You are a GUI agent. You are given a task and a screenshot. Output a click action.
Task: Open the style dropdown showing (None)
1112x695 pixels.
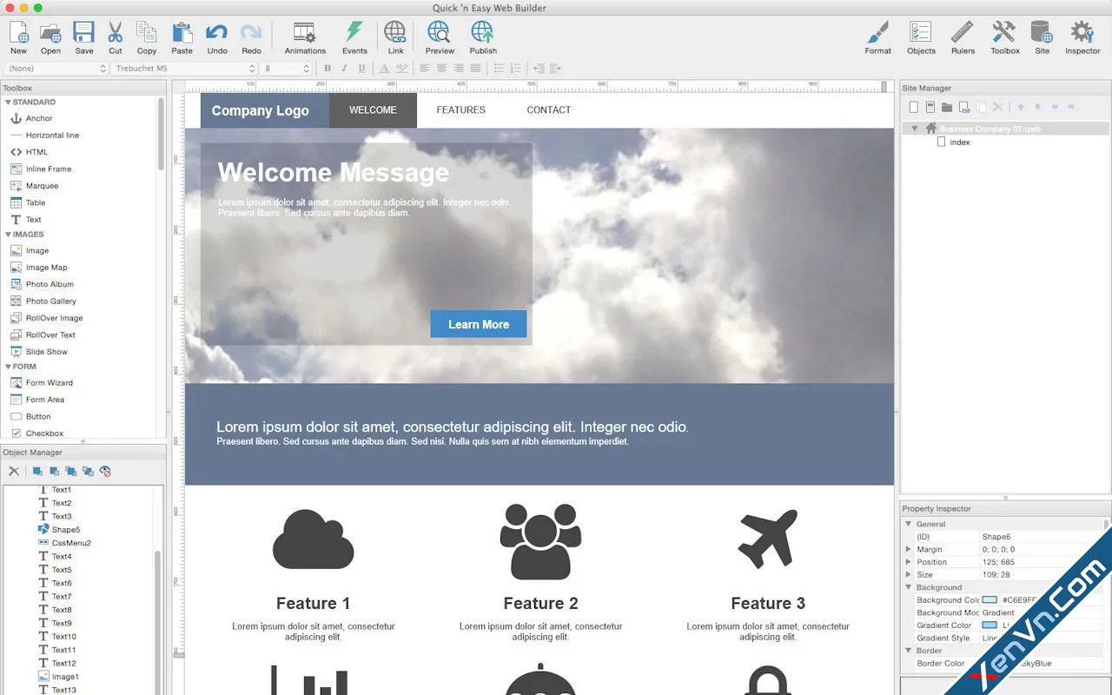pyautogui.click(x=56, y=69)
